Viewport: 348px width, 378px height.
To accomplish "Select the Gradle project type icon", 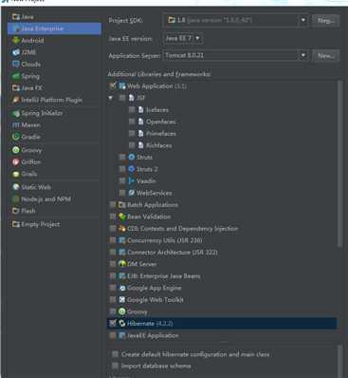I will [x=16, y=137].
